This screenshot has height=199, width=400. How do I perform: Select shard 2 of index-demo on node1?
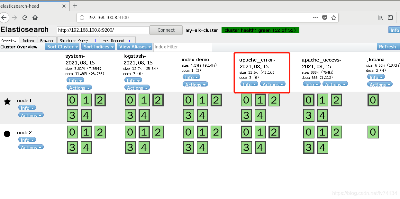pyautogui.click(x=215, y=100)
